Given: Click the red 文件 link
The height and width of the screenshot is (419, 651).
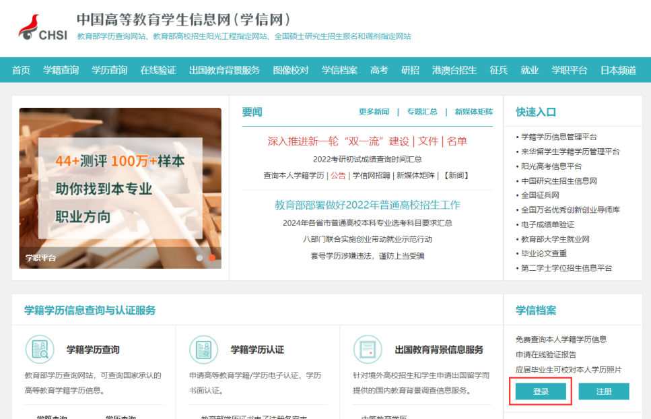Looking at the screenshot, I should [x=428, y=141].
